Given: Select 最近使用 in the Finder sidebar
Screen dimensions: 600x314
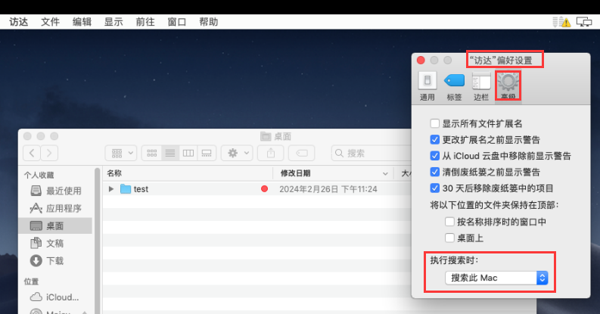Looking at the screenshot, I should [x=55, y=191].
